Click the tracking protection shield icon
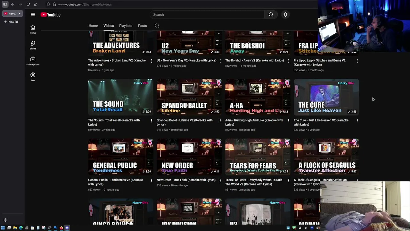410x231 pixels. pos(48,4)
